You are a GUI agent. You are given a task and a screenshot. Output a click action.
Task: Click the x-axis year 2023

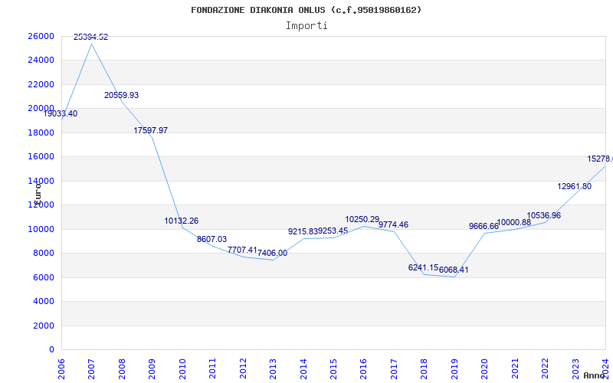click(x=575, y=368)
